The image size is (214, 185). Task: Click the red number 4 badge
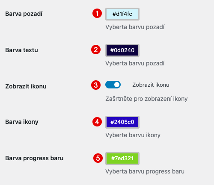97,122
